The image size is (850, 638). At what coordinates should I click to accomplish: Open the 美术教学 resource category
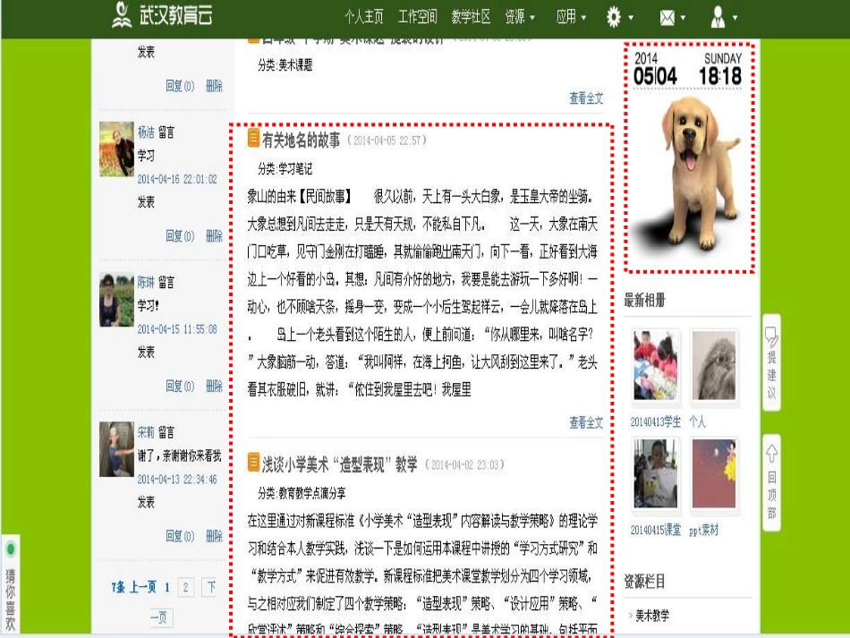click(652, 616)
